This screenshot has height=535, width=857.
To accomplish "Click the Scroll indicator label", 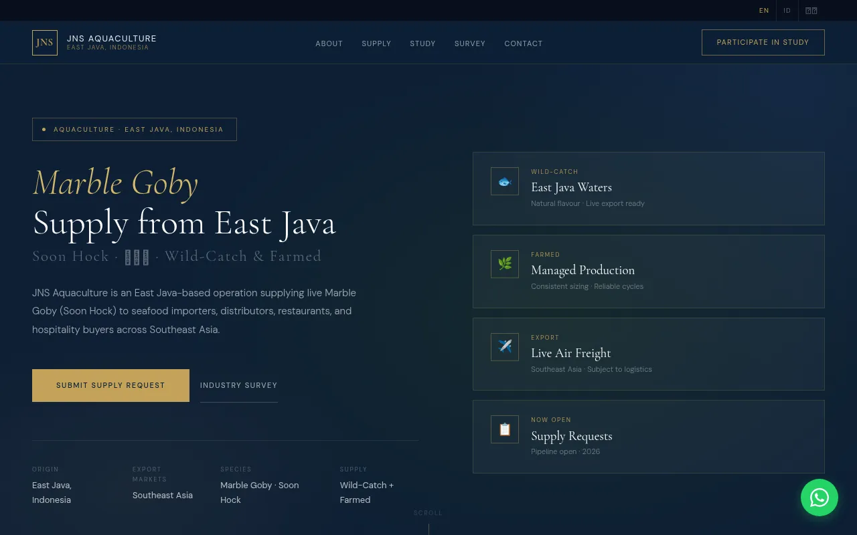I will (428, 513).
